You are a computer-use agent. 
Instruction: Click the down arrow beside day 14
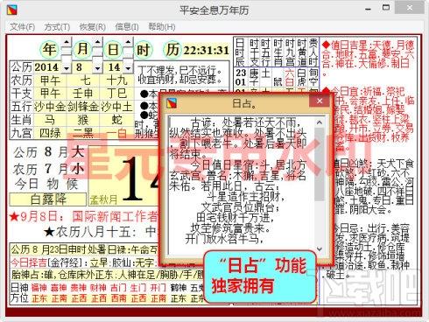pyautogui.click(x=128, y=68)
